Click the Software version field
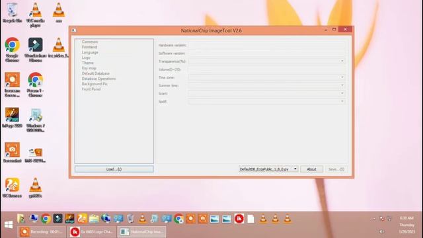This screenshot has width=423, height=238. pos(267,53)
